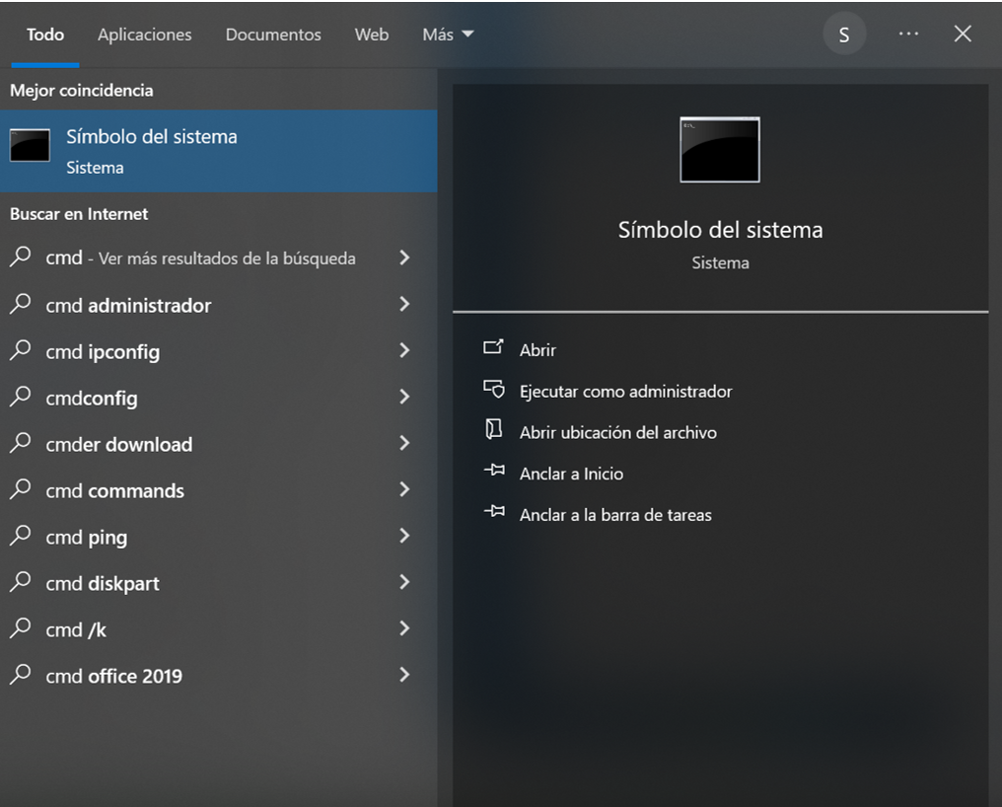Expand arrow for cmder download suggestion
This screenshot has width=1002, height=807.
(404, 443)
